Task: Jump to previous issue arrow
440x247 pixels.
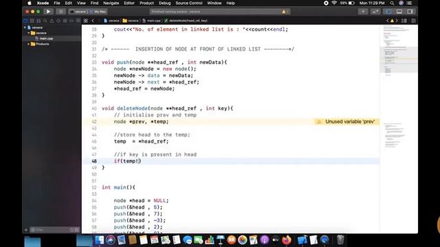Action: (x=388, y=21)
